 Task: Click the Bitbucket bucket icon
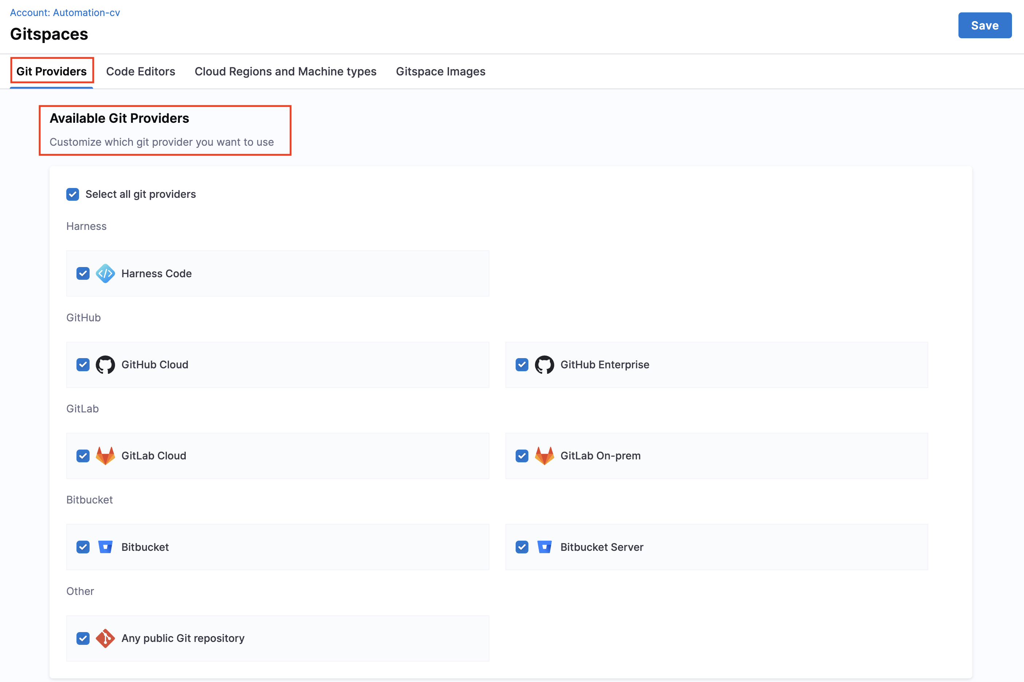pos(105,547)
